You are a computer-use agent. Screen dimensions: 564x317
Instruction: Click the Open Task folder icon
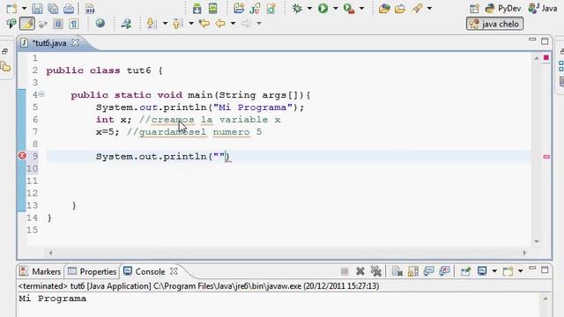pos(400,8)
